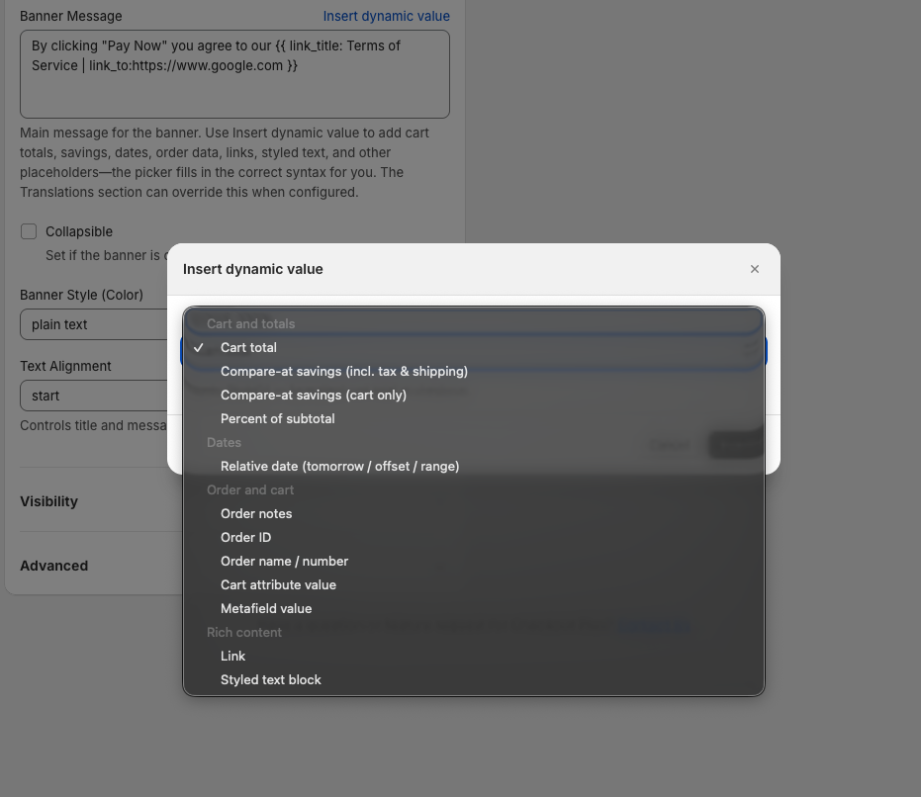Toggle the Collapsible checkbox
The image size is (921, 797).
tap(28, 231)
